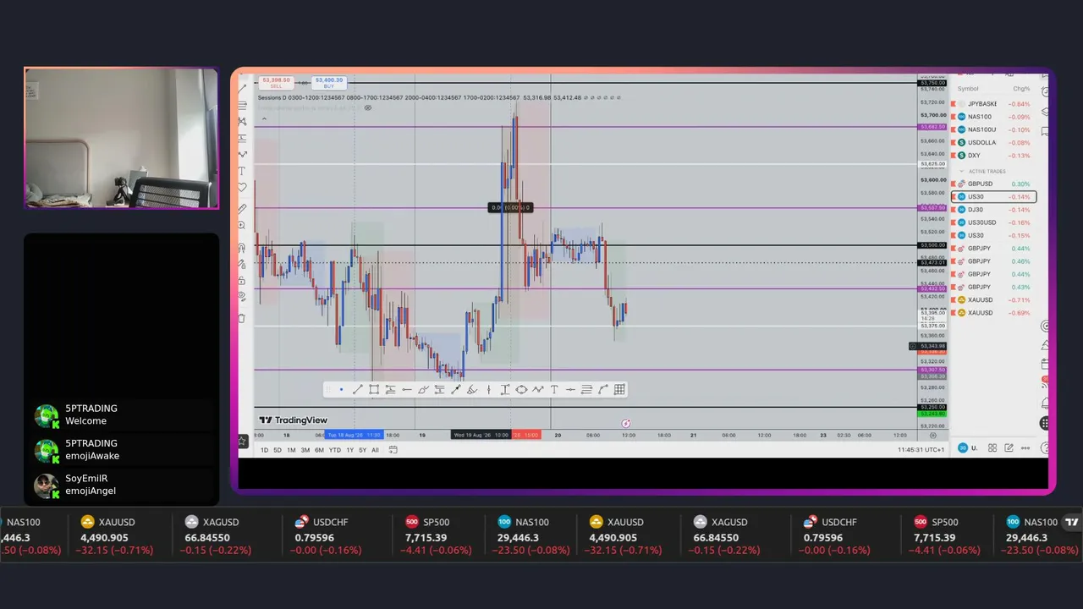Select the vertical line tool in floating toolbar
The height and width of the screenshot is (609, 1083).
488,390
